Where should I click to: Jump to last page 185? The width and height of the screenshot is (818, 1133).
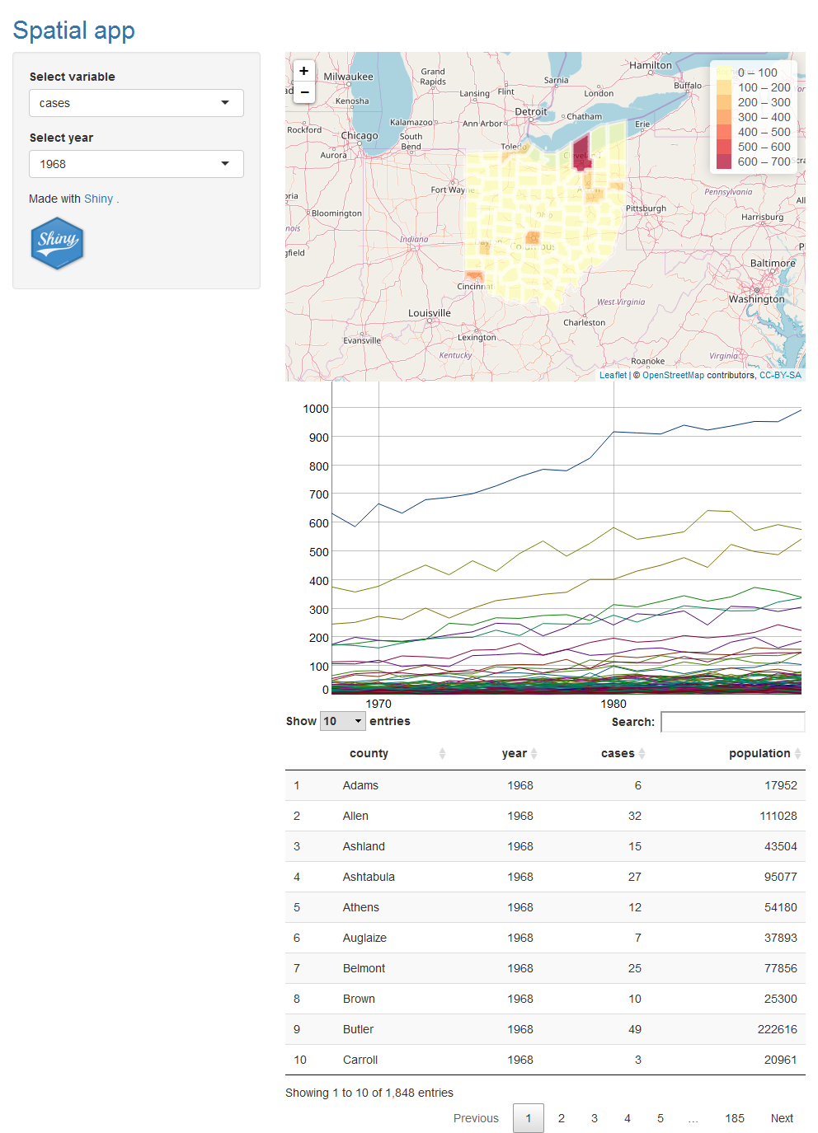[x=735, y=1118]
